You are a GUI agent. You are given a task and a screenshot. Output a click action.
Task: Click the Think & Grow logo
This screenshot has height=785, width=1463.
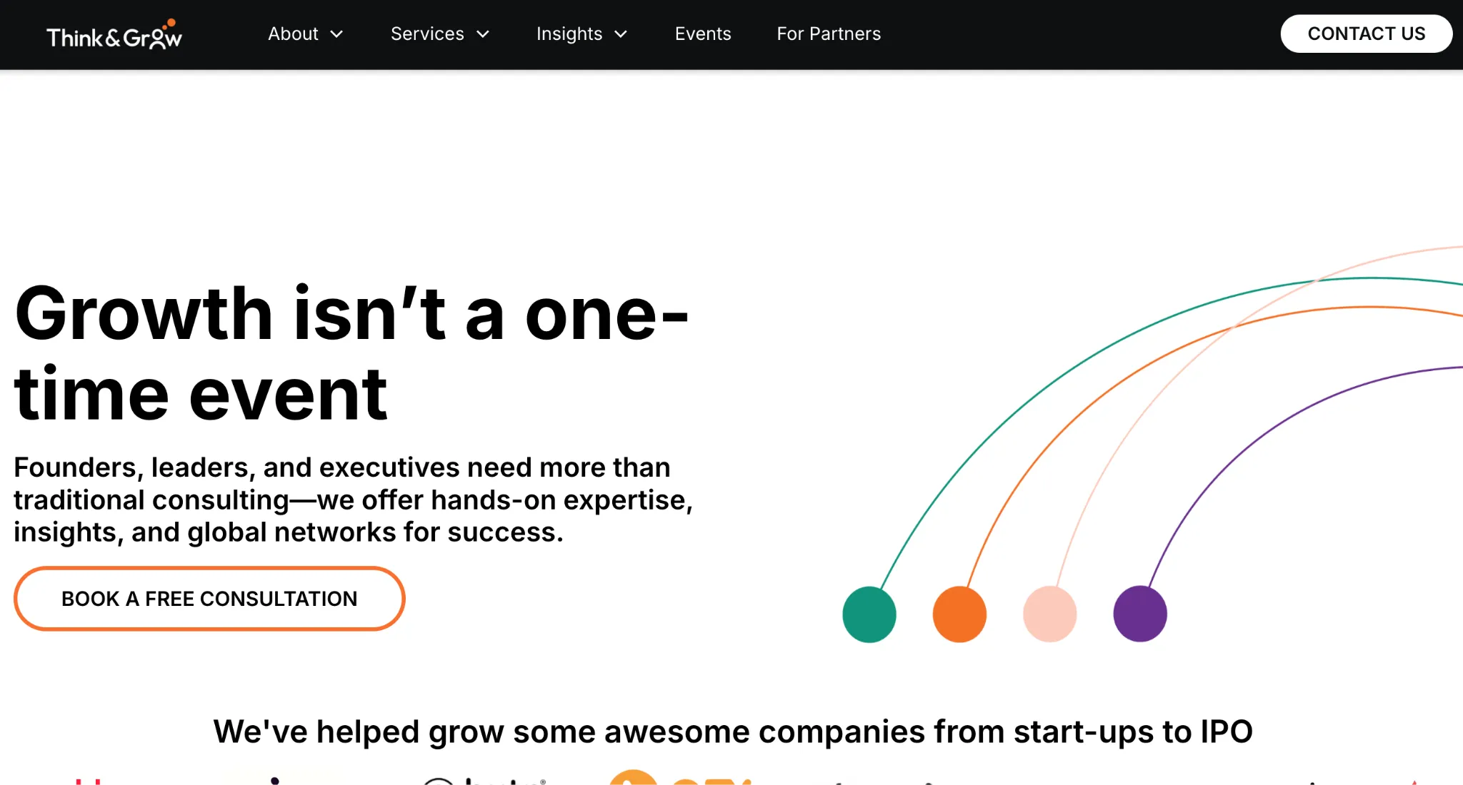[114, 34]
